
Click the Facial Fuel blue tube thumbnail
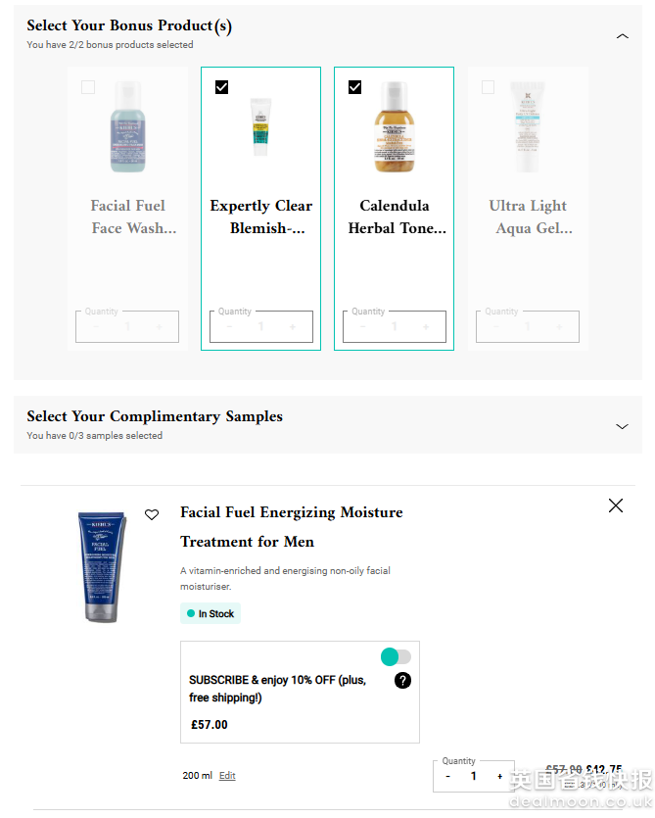102,565
